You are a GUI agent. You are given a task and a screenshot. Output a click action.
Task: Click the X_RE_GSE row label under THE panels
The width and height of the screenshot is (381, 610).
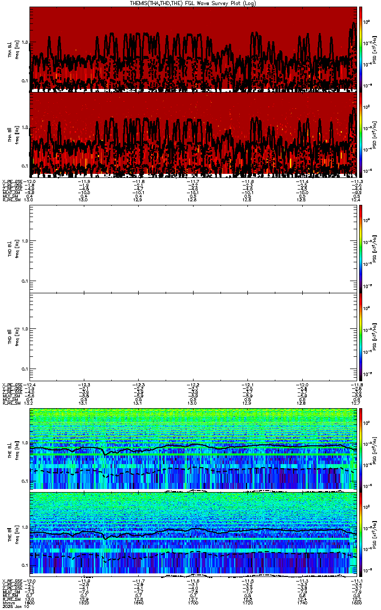(x=12, y=580)
